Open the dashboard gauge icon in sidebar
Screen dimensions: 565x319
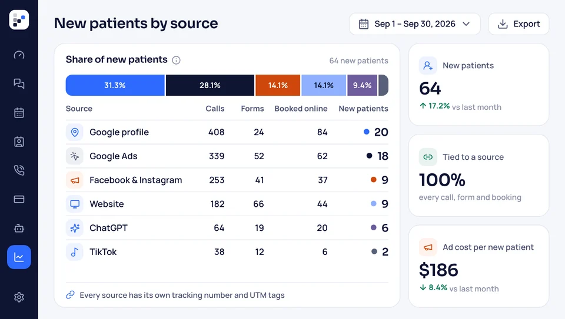[19, 55]
